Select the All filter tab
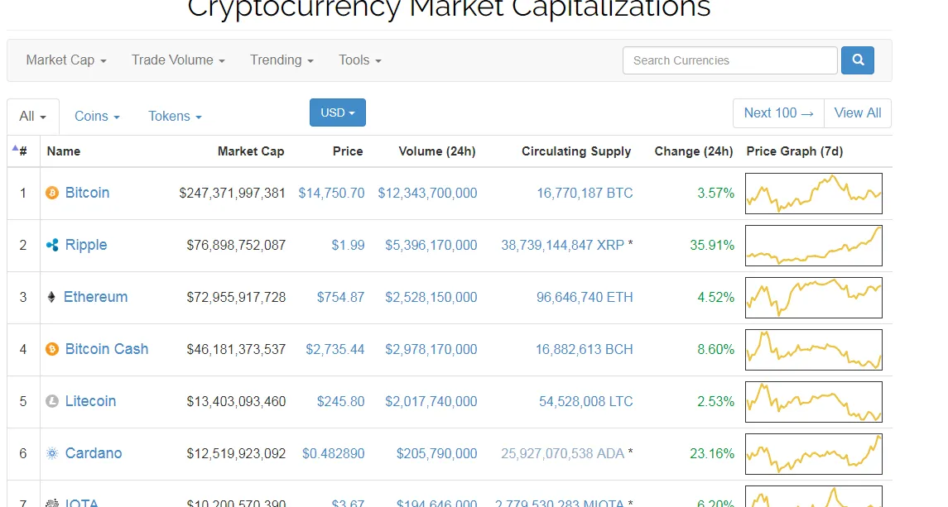This screenshot has width=948, height=507. pos(32,116)
